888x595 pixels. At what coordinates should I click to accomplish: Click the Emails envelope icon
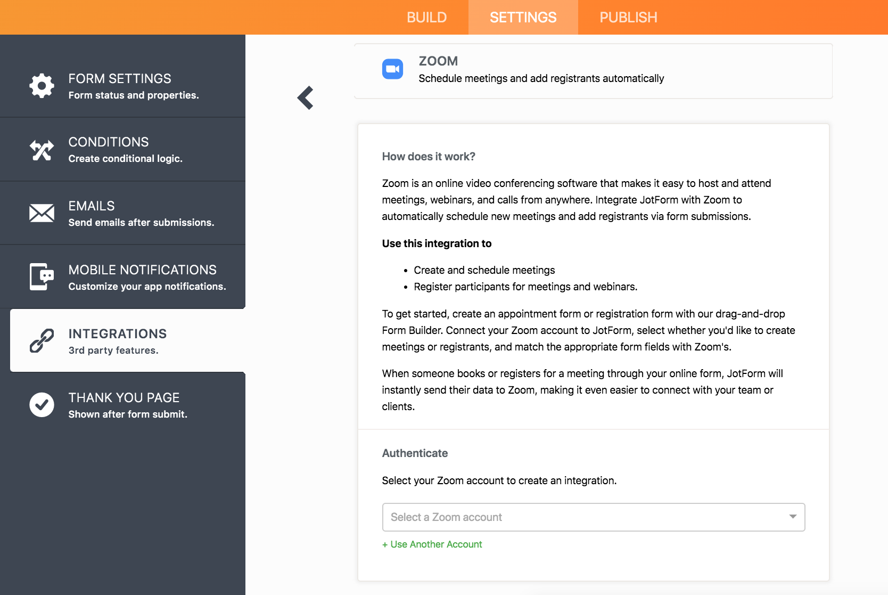click(42, 213)
